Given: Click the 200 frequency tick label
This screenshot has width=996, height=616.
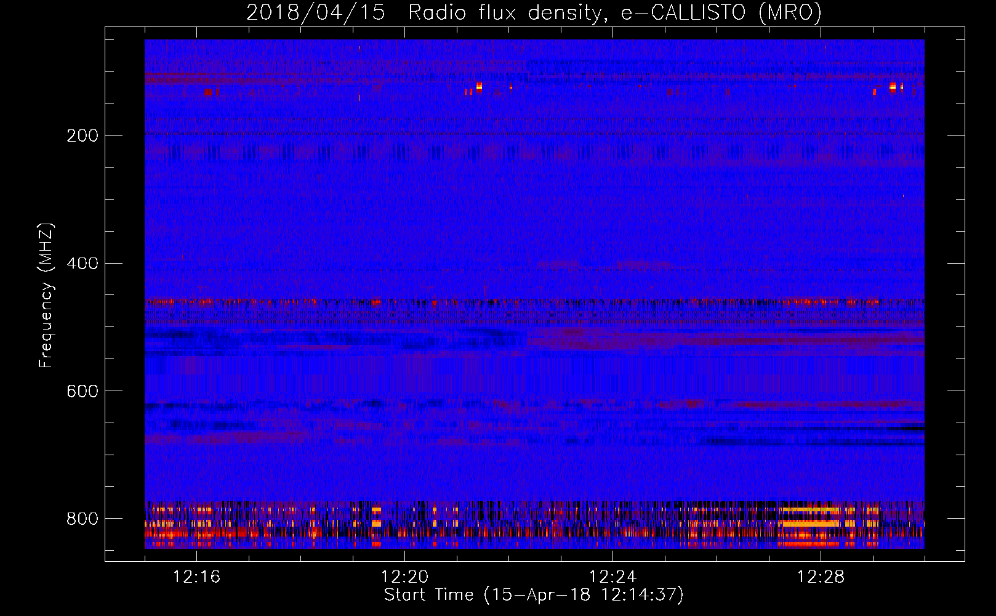Looking at the screenshot, I should [x=82, y=136].
